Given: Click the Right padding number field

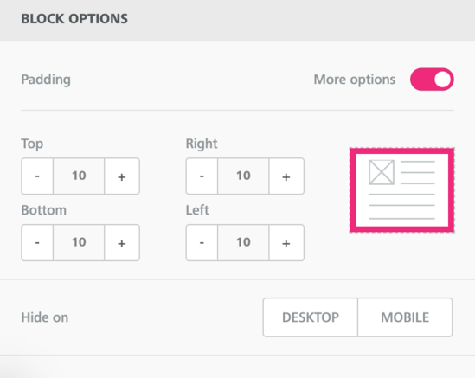Looking at the screenshot, I should click(243, 176).
